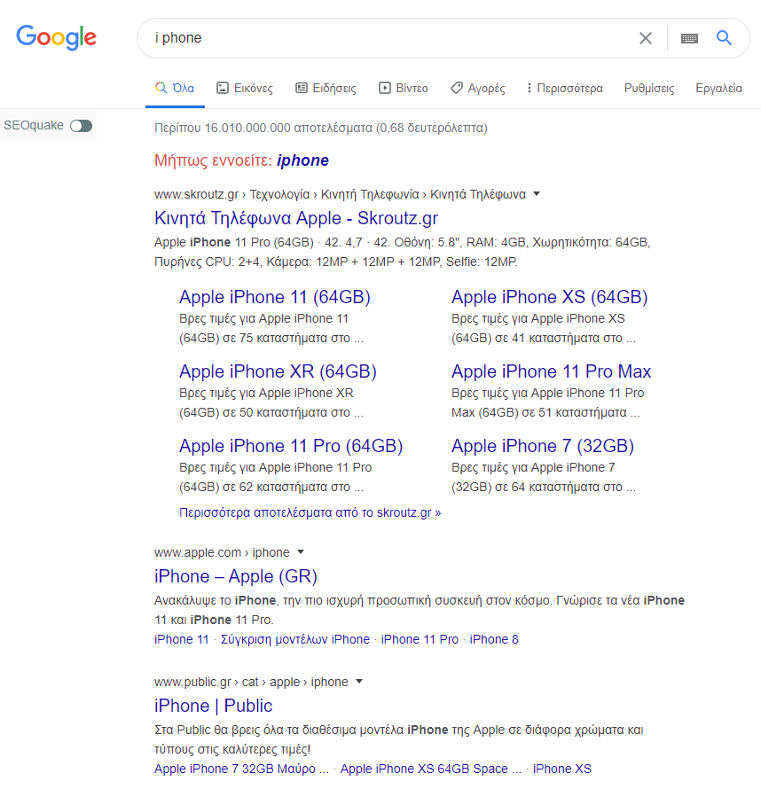Screen dimensions: 761x789
Task: Click the www.public.gr breadcrumb URL
Action: pyautogui.click(x=192, y=682)
